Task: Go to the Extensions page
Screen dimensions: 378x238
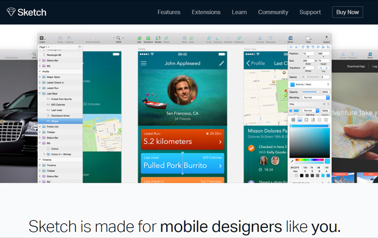Action: tap(206, 12)
